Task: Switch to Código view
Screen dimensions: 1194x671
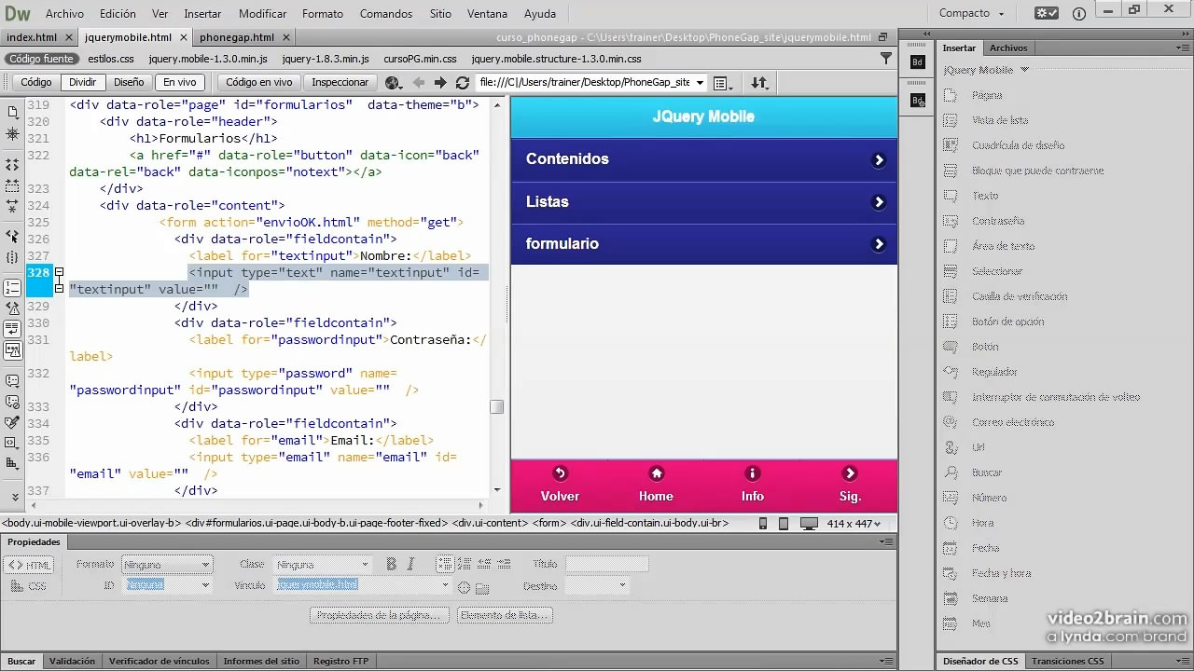Action: 36,82
